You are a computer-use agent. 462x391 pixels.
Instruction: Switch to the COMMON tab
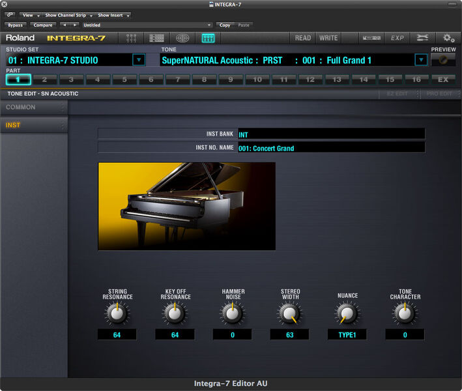pyautogui.click(x=34, y=108)
